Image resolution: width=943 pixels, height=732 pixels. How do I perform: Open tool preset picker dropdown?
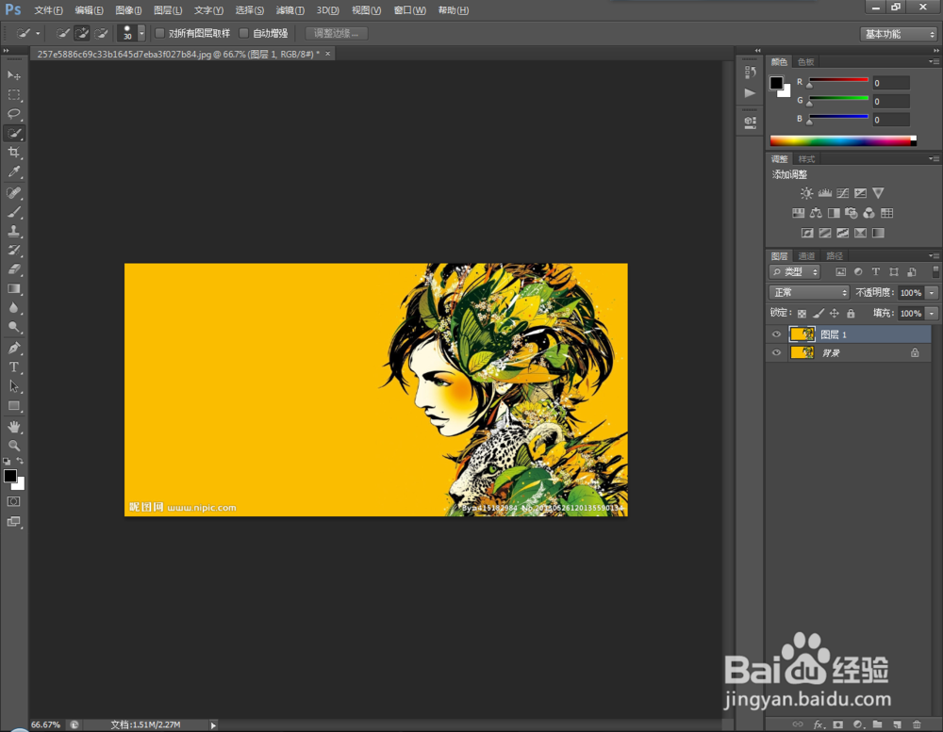point(38,34)
